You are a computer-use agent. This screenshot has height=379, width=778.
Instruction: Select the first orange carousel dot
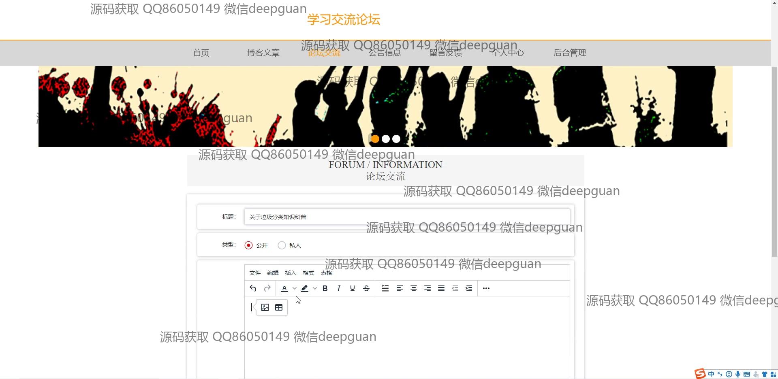375,139
